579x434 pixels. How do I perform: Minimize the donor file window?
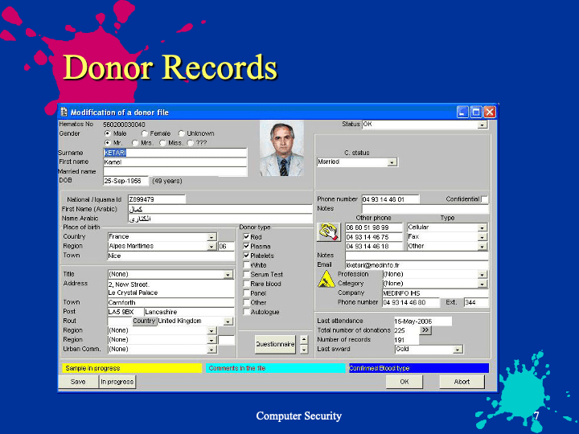[463, 112]
